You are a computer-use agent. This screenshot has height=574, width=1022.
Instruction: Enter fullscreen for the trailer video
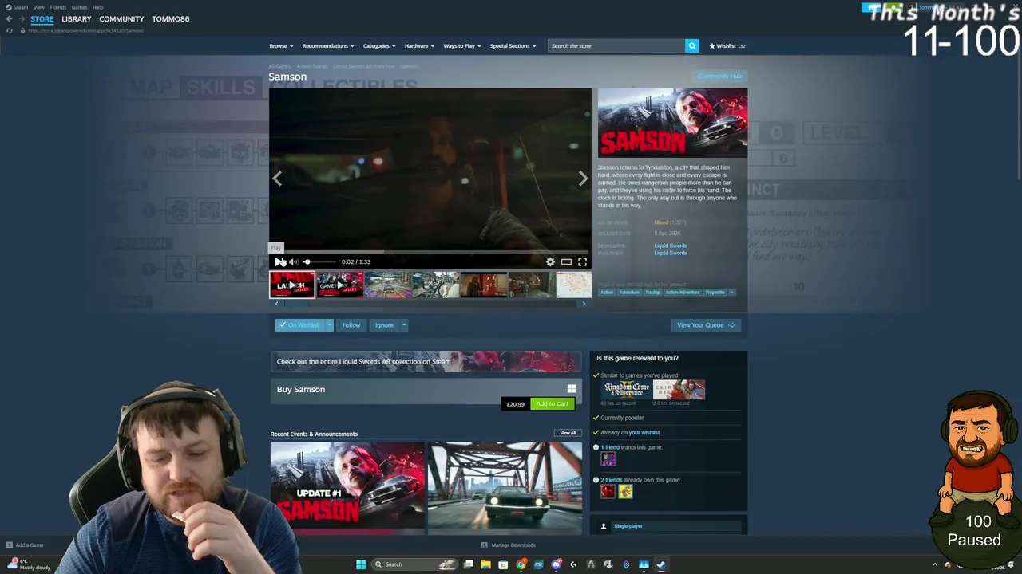point(582,261)
